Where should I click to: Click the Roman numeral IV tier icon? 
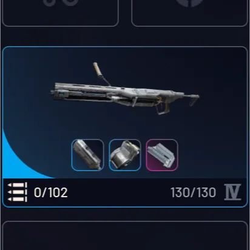232,192
